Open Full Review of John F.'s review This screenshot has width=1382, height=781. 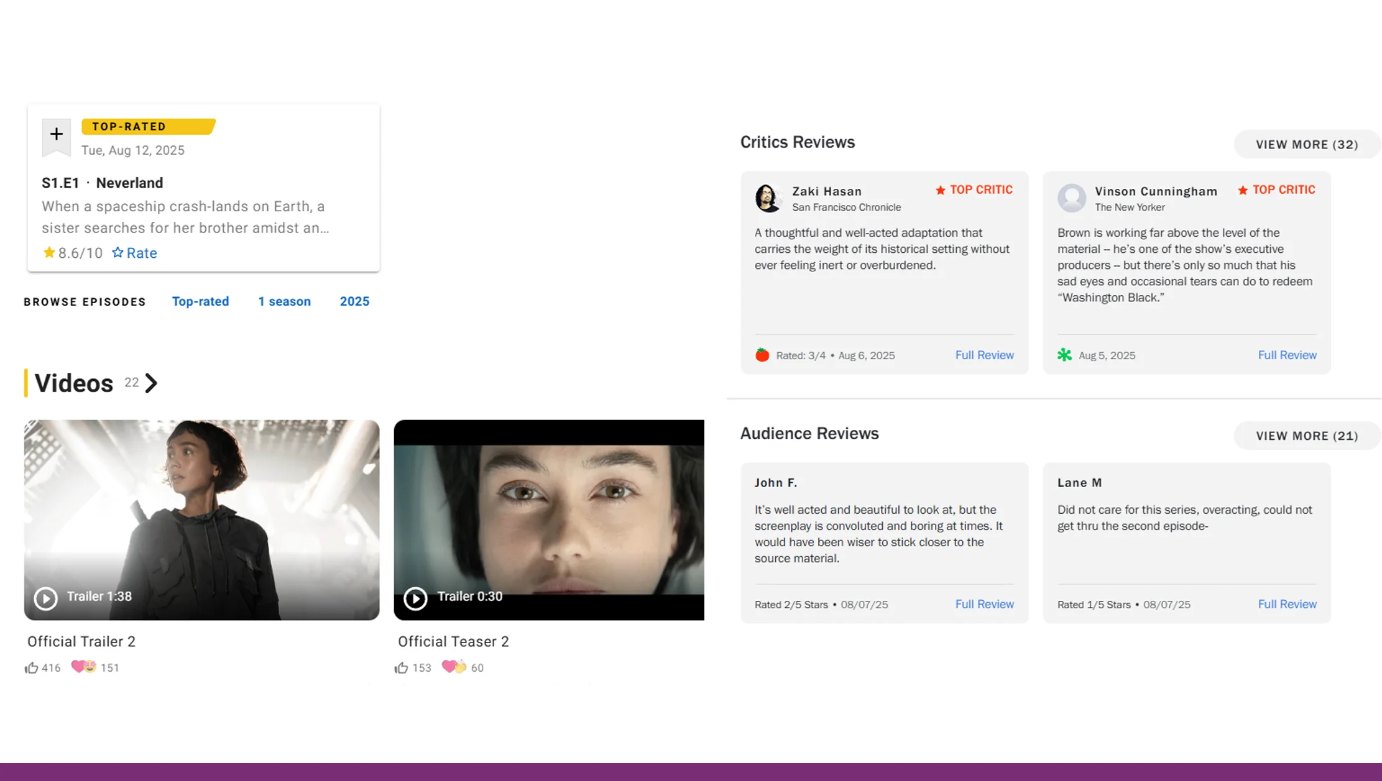[x=984, y=603]
